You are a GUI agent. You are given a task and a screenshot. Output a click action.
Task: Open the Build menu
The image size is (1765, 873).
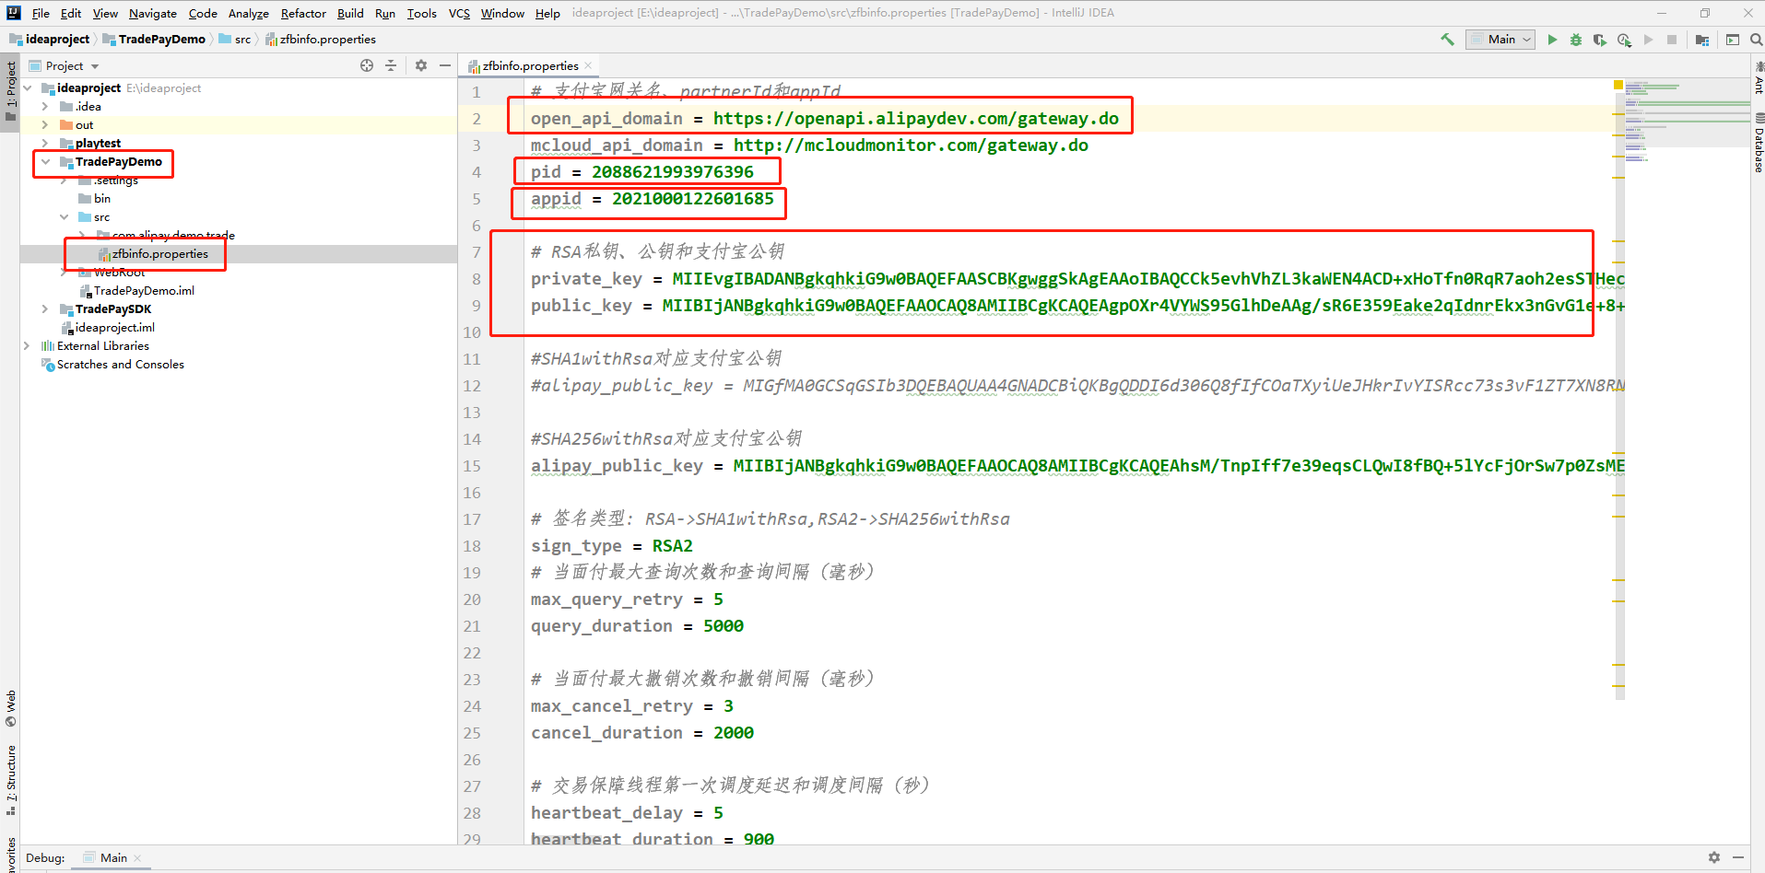(350, 13)
